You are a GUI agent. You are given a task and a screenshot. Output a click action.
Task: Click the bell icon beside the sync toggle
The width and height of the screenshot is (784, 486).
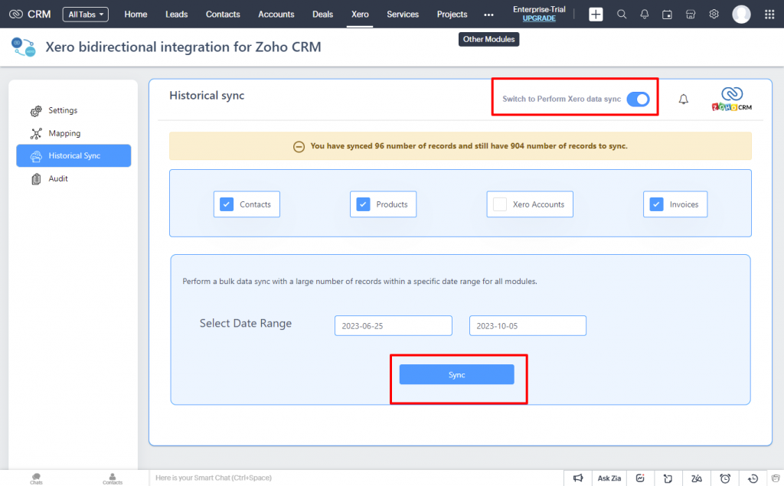tap(684, 99)
